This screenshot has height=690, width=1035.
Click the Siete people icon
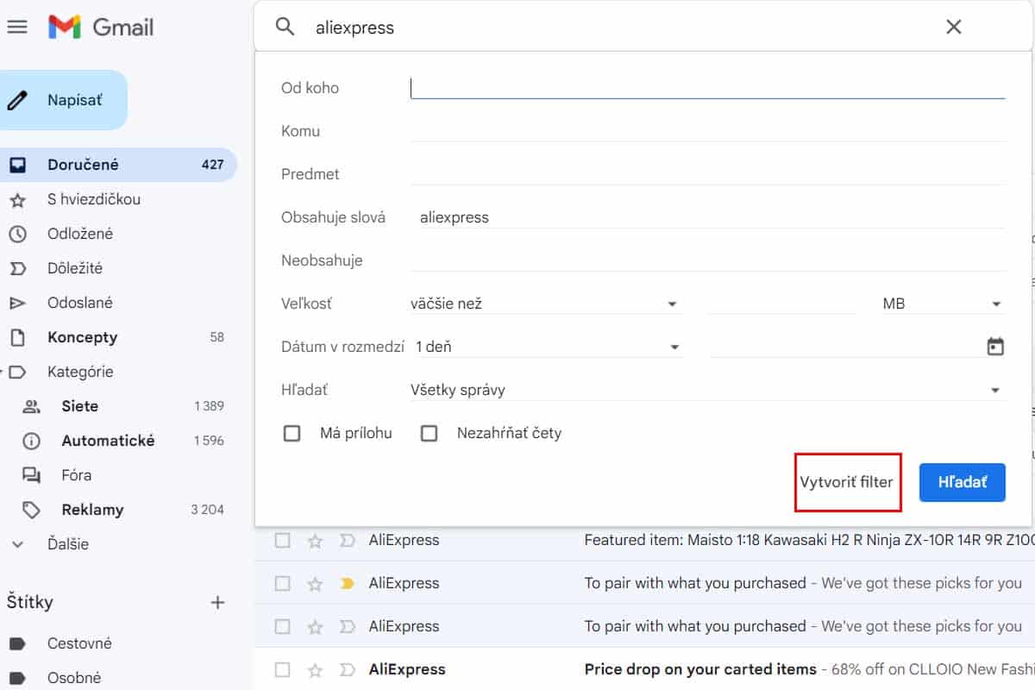click(32, 406)
